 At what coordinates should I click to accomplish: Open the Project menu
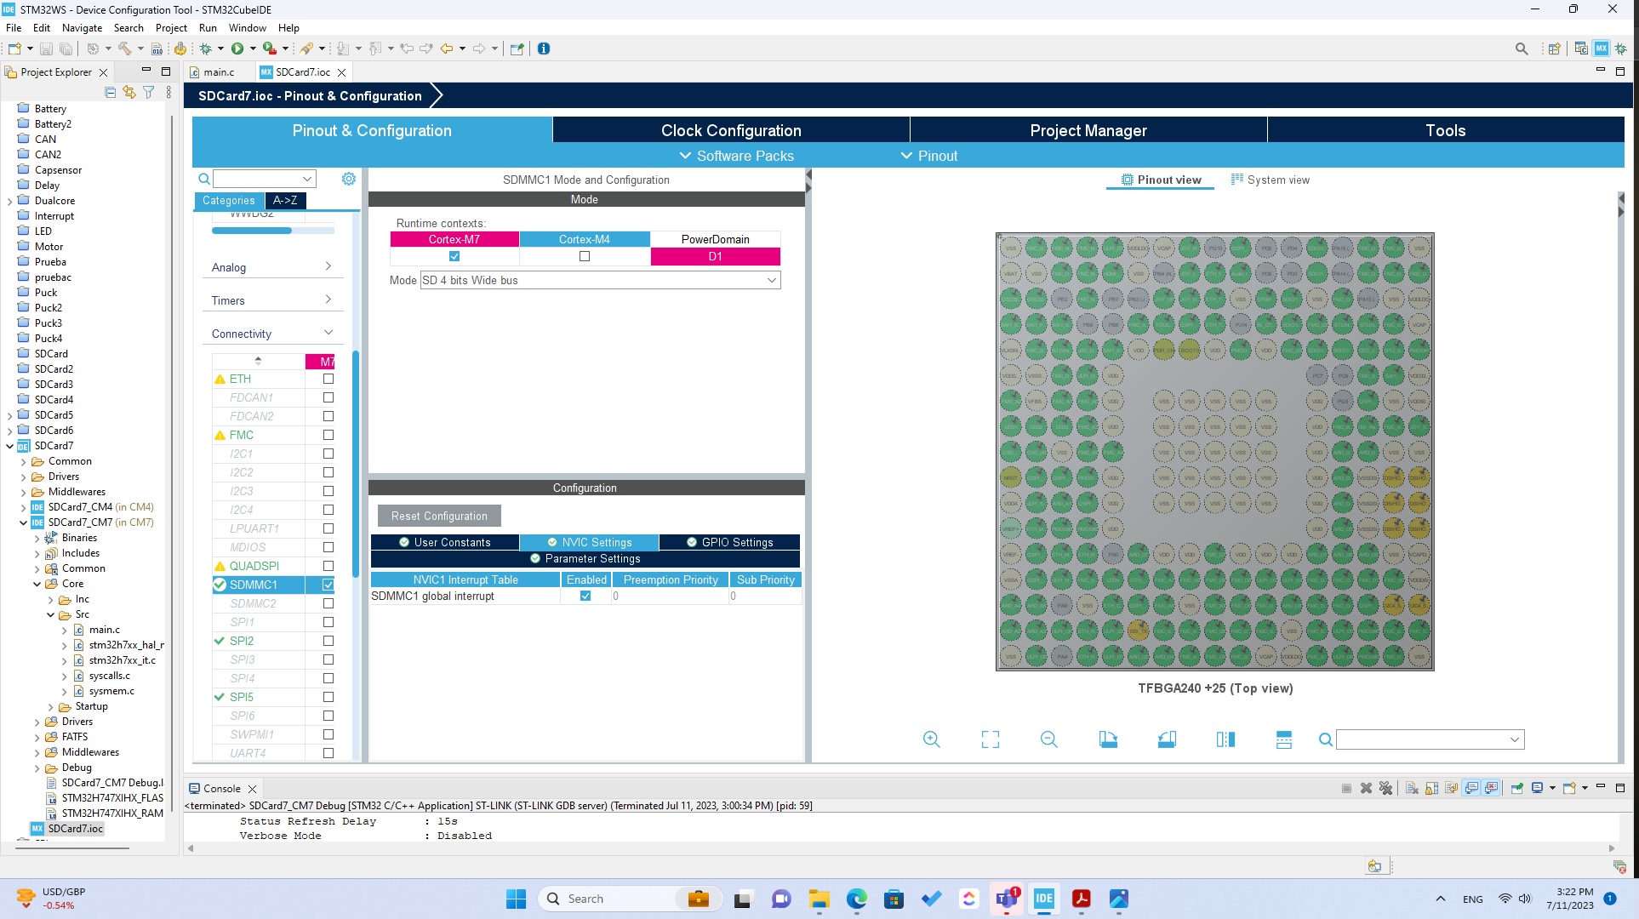(x=171, y=27)
